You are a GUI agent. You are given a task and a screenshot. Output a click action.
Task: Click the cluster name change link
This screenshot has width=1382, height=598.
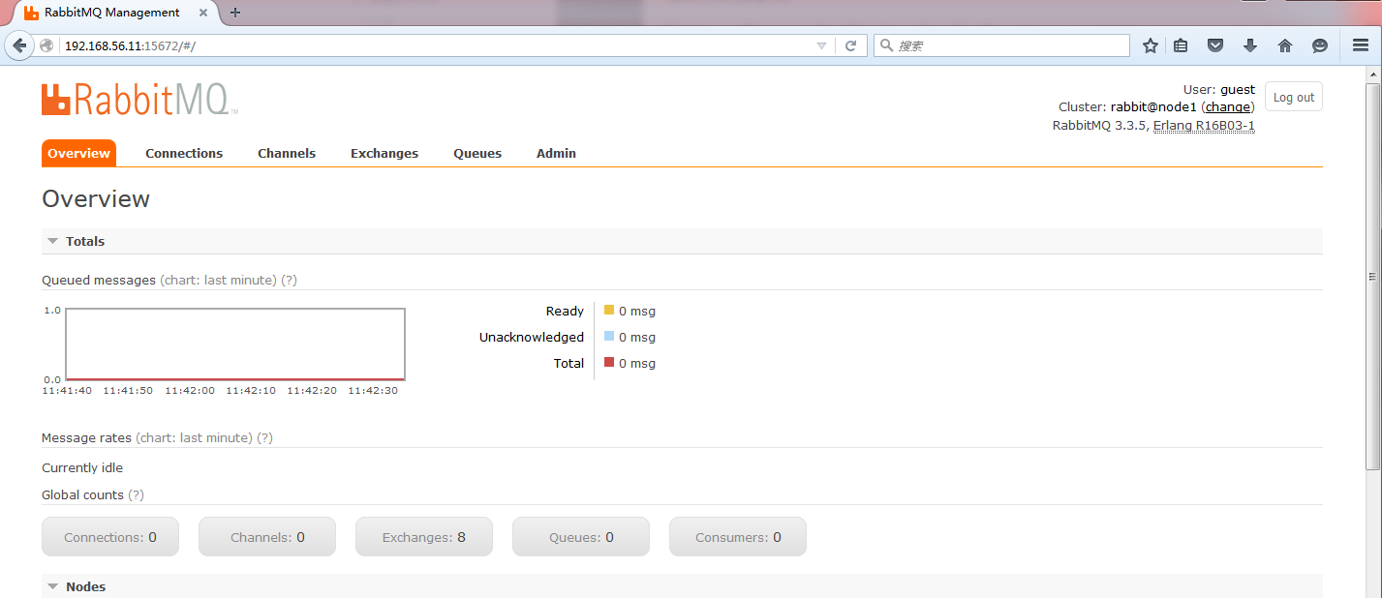(1228, 106)
